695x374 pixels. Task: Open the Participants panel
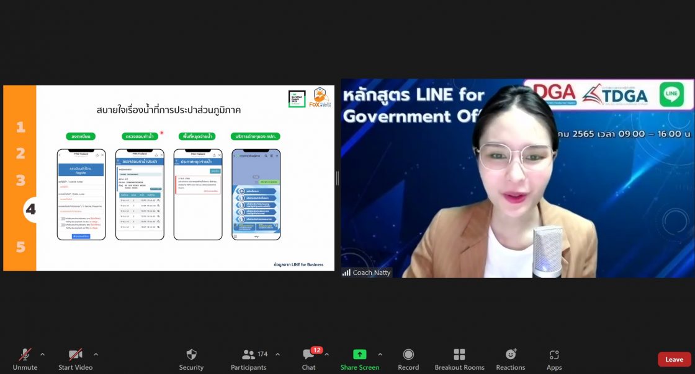point(249,359)
